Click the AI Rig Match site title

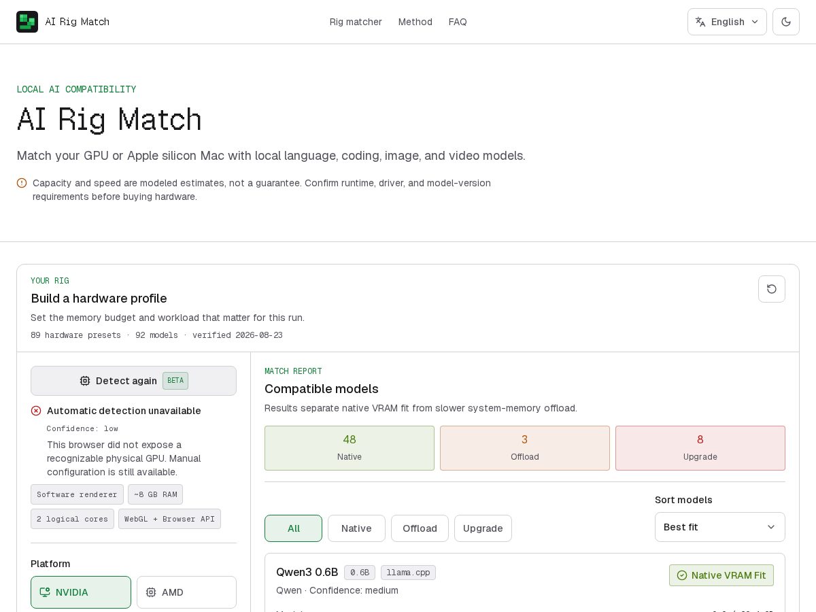coord(78,22)
